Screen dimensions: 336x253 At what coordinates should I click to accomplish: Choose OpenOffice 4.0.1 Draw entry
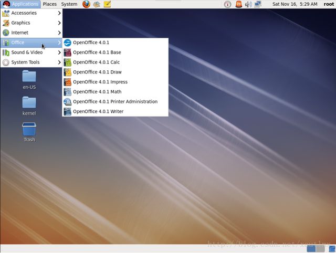pyautogui.click(x=115, y=72)
